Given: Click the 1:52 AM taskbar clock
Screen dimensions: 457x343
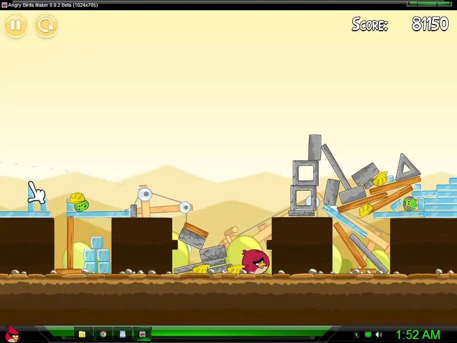Looking at the screenshot, I should (x=418, y=335).
